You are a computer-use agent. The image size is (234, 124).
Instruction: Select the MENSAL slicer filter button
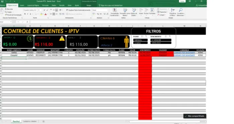point(140,40)
